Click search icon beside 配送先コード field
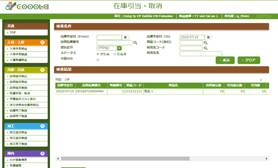The height and width of the screenshot is (168, 278). [205, 48]
